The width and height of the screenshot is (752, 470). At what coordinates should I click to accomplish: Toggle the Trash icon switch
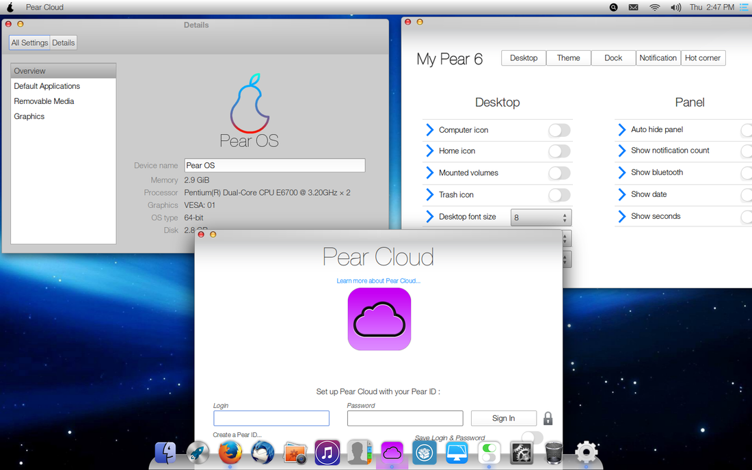pos(559,195)
